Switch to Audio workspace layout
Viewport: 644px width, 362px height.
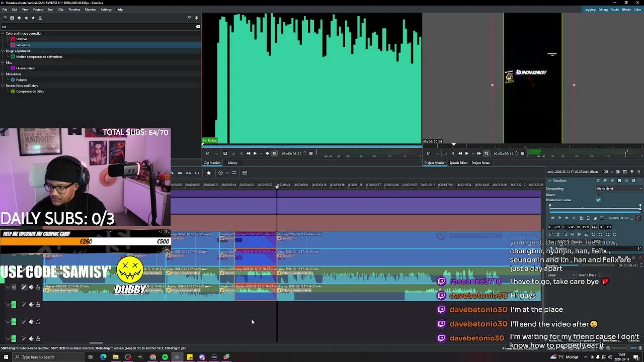(615, 10)
